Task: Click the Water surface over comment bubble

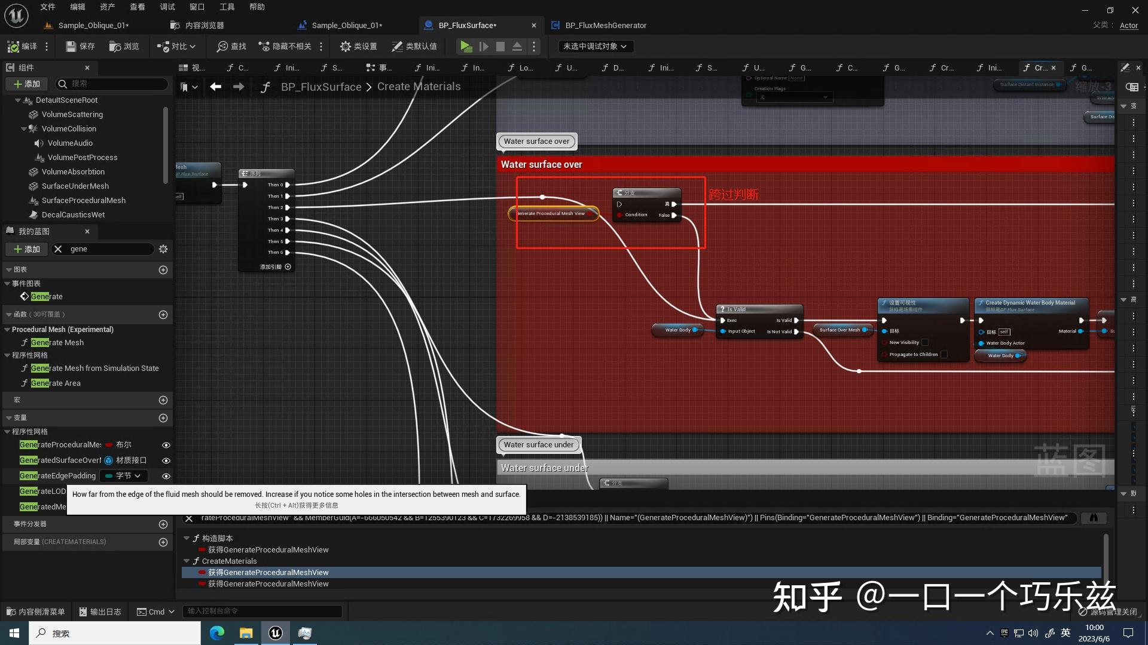Action: tap(537, 142)
